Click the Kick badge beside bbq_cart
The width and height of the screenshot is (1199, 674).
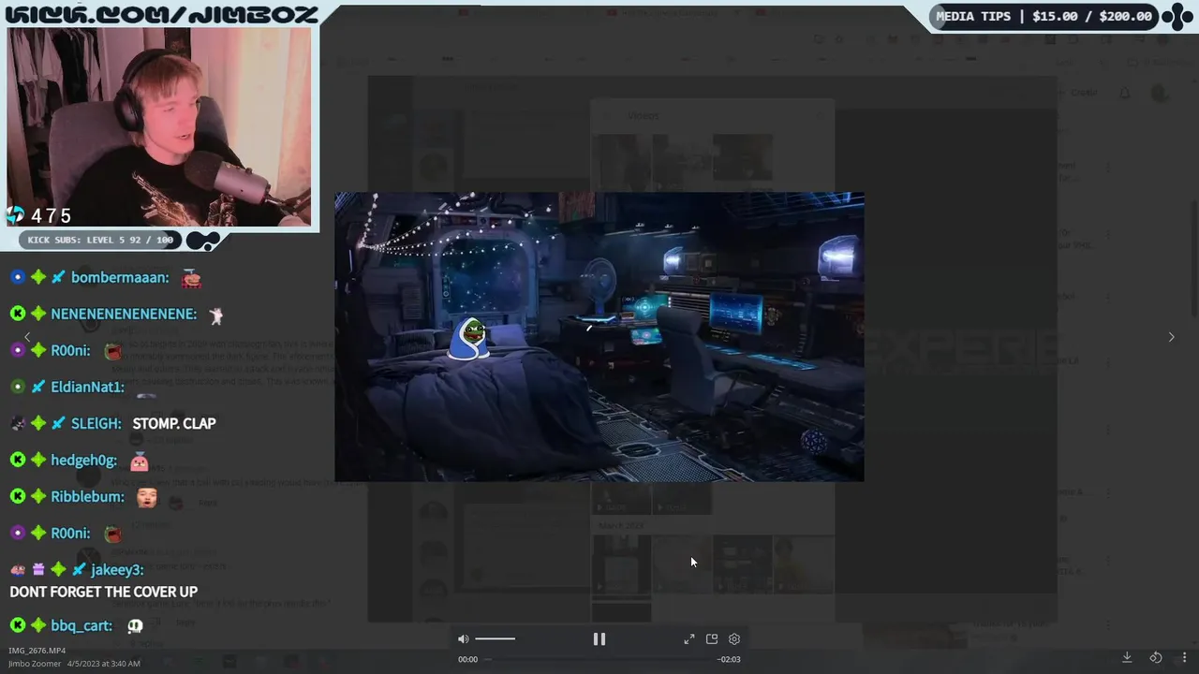coord(18,625)
